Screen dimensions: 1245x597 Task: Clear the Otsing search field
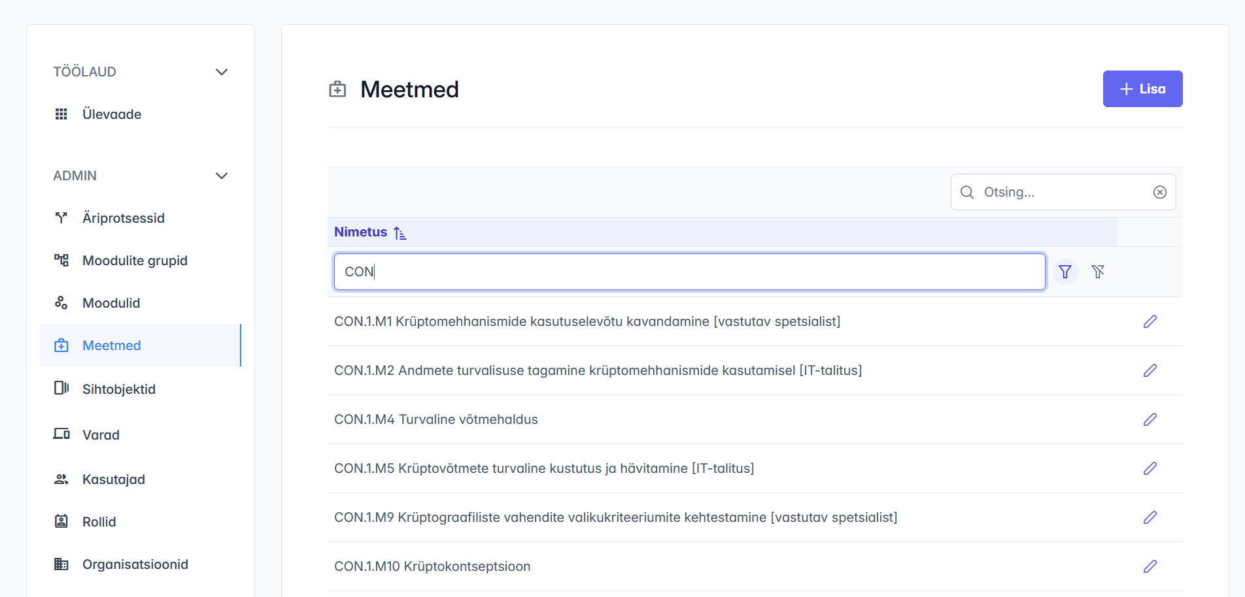[x=1159, y=192]
